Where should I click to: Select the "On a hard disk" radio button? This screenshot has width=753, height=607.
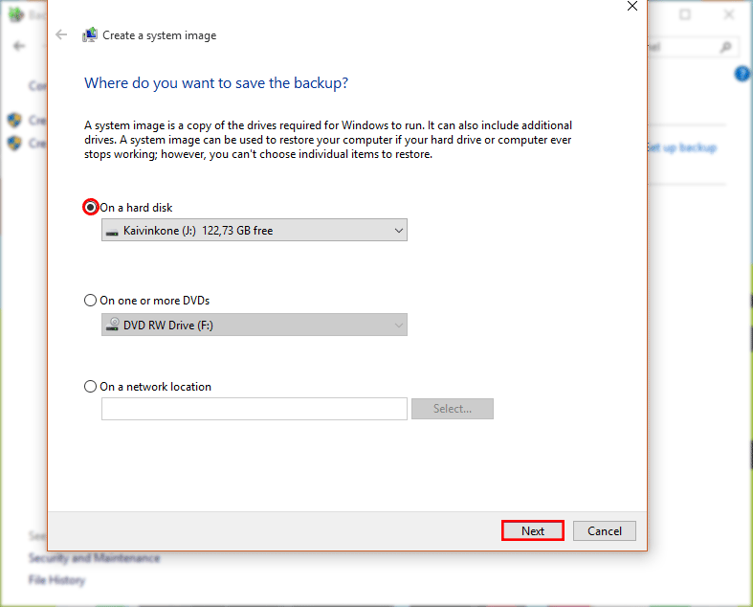[91, 207]
